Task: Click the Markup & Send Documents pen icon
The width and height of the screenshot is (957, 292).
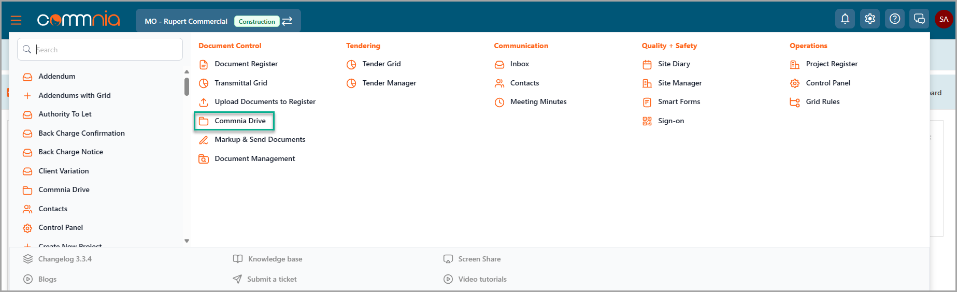Action: coord(204,140)
